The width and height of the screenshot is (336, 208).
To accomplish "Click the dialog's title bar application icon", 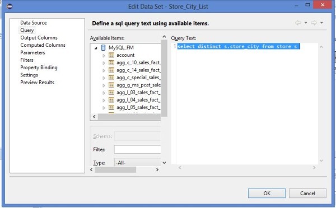I will tap(10, 6).
